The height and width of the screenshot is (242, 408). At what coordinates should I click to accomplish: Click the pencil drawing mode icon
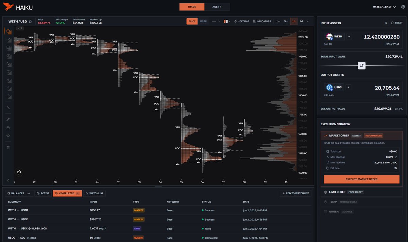click(8, 119)
